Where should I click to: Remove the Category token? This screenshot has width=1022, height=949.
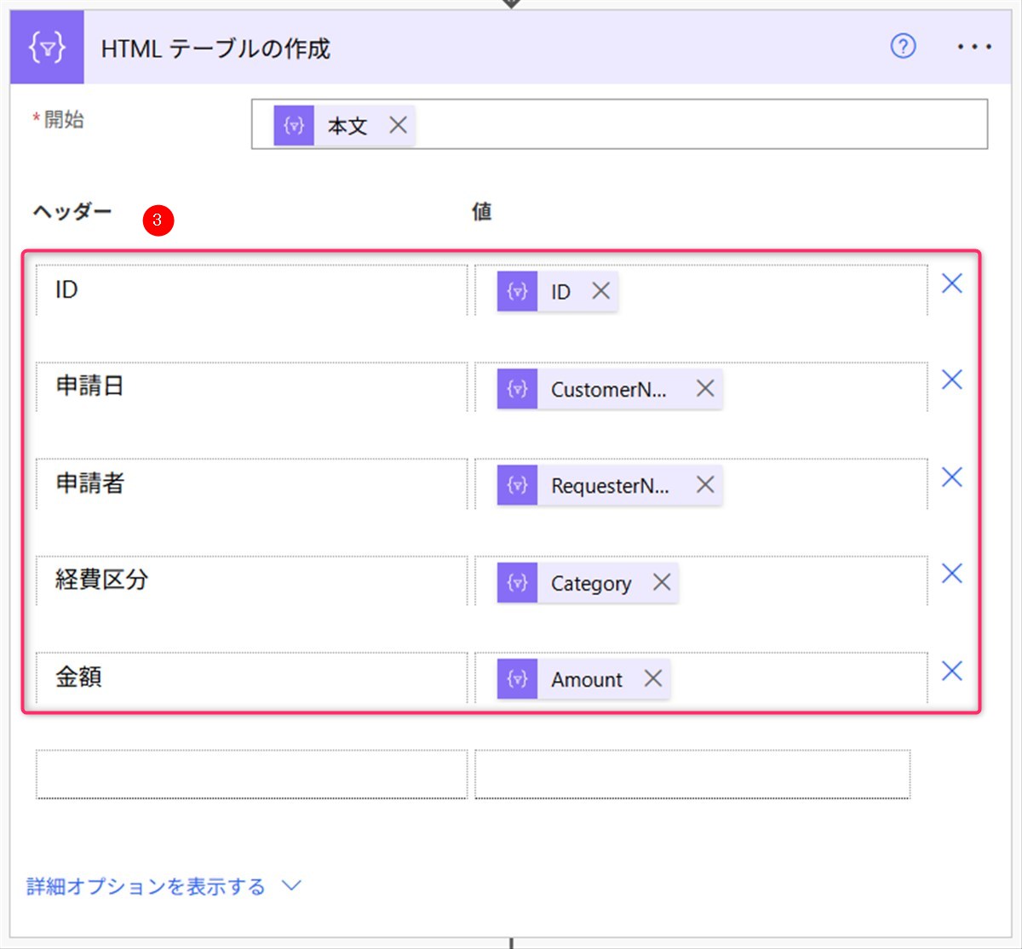point(662,582)
